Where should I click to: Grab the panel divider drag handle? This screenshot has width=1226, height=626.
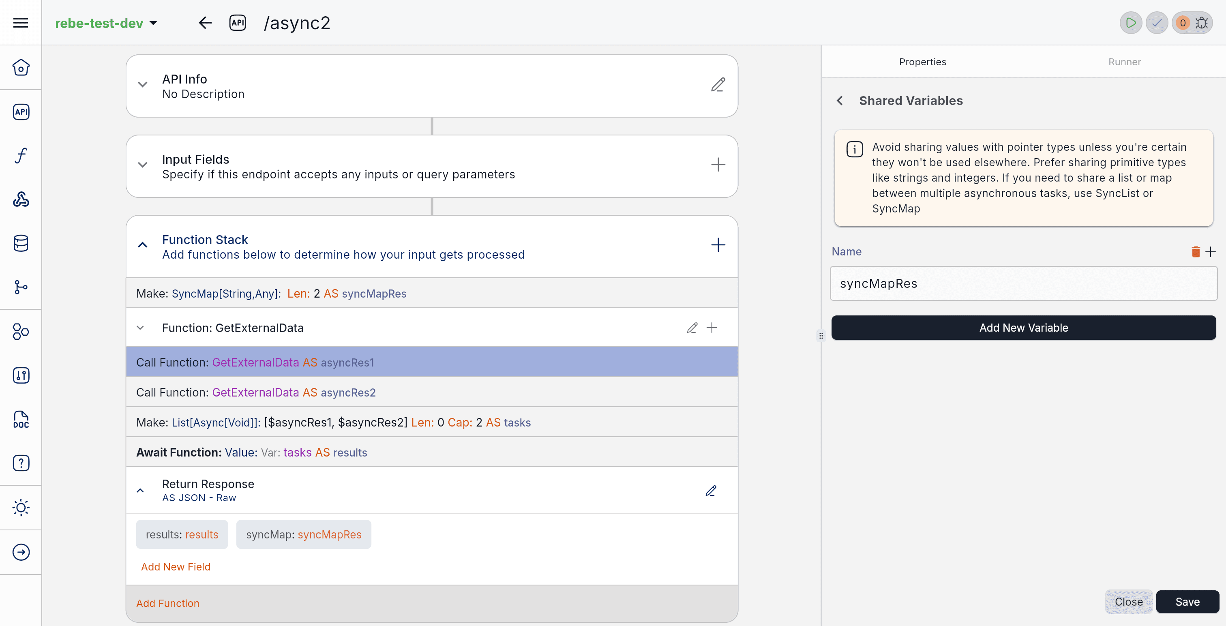[821, 336]
